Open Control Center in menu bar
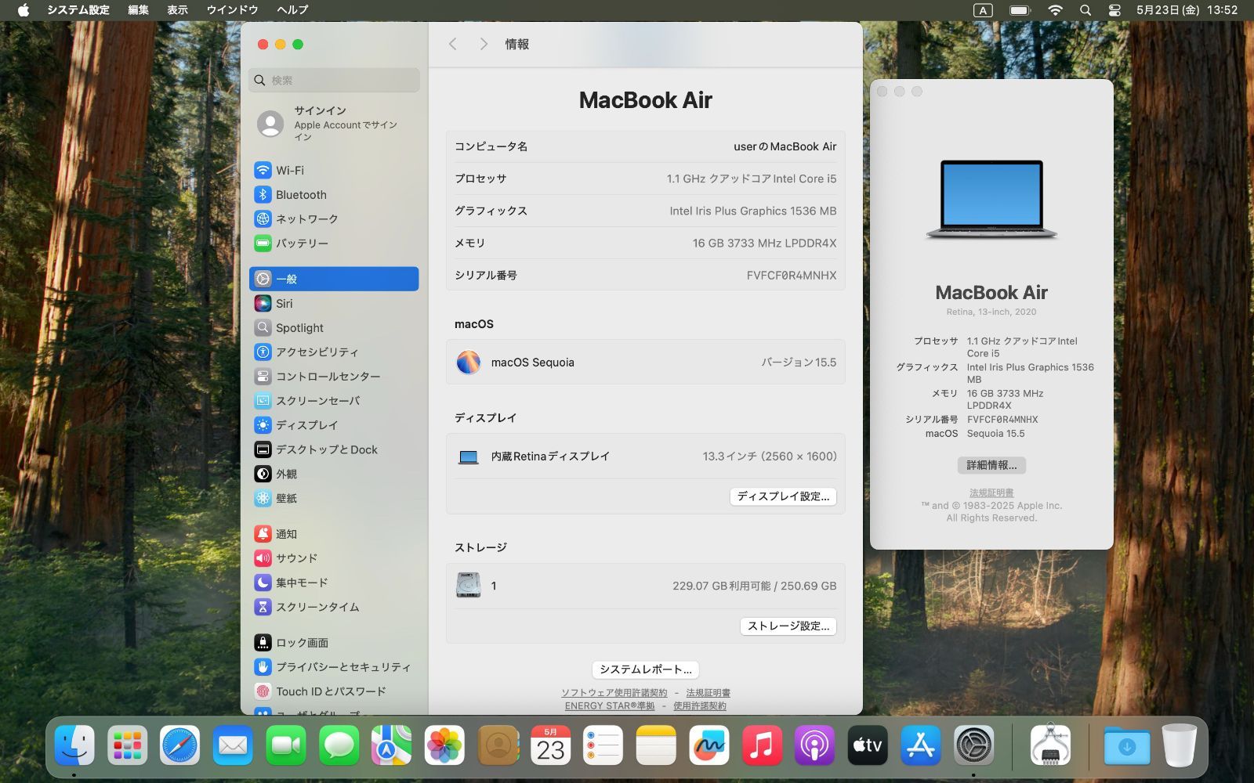Viewport: 1254px width, 783px height. [x=1114, y=10]
